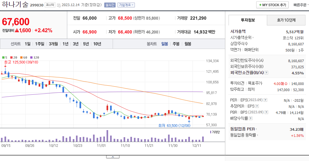Open the help icon beside 배당수익률
The height and width of the screenshot is (161, 309).
[x=250, y=118]
